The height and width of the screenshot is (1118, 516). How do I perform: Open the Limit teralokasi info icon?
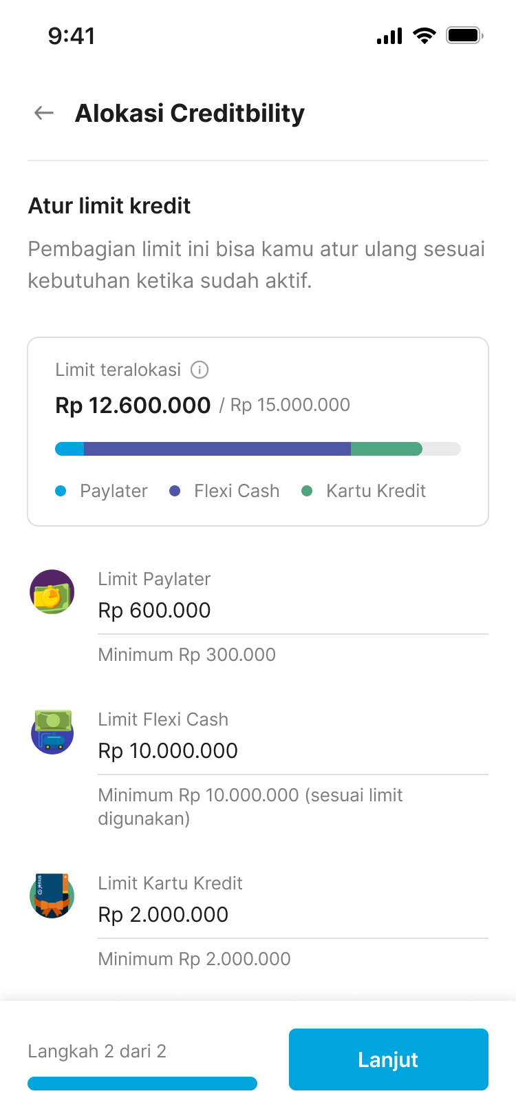200,370
